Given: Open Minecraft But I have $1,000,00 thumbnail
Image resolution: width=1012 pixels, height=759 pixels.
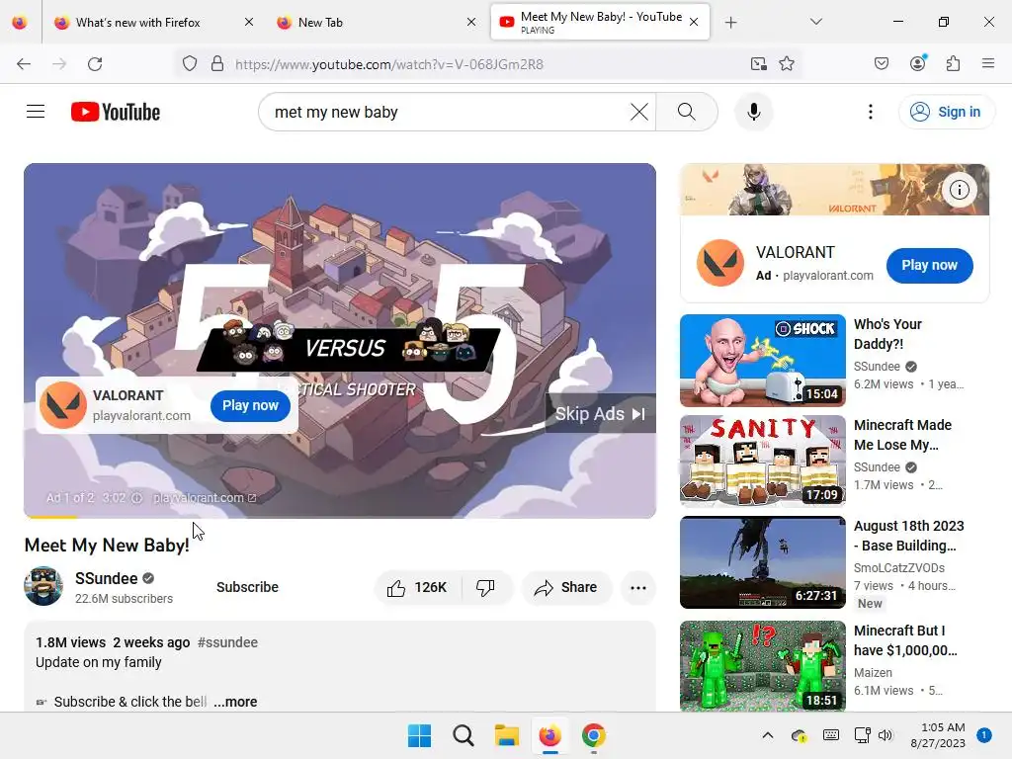Looking at the screenshot, I should pos(763,666).
